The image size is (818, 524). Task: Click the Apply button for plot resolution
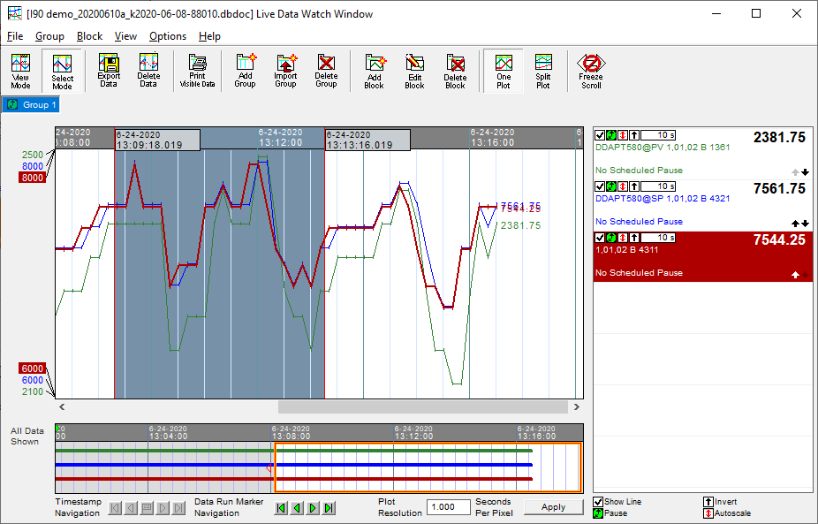point(553,507)
